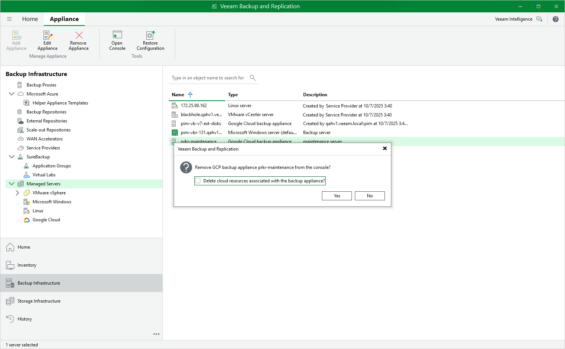Click the Add Appliance ribbon icon
This screenshot has height=349, width=565.
17,35
